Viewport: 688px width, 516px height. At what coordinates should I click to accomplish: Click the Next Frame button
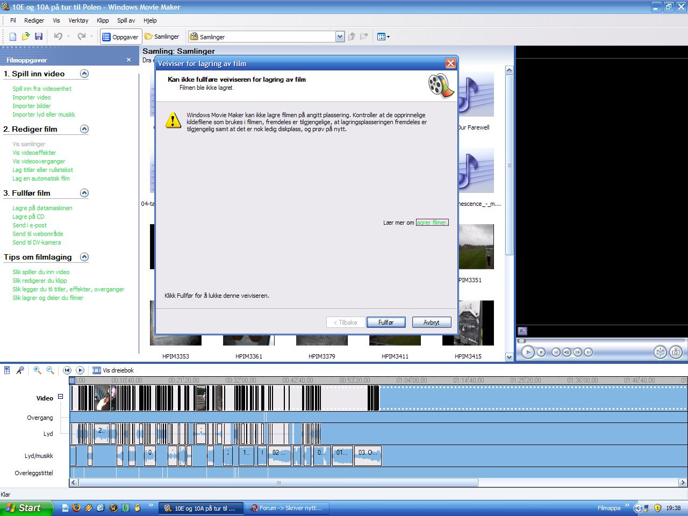point(578,352)
